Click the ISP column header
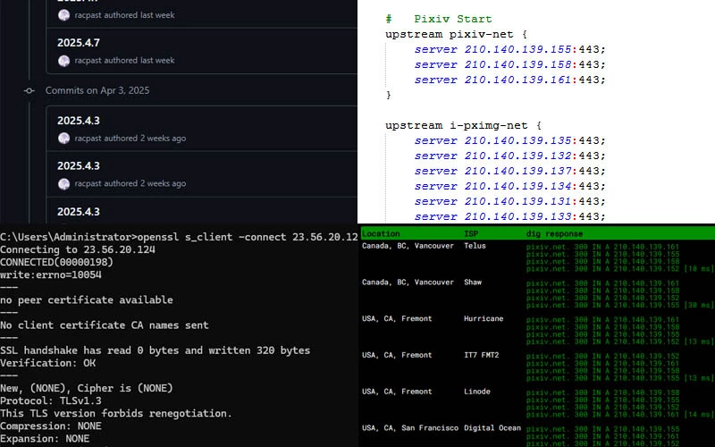Viewport: 715px width, 447px height. pos(471,232)
